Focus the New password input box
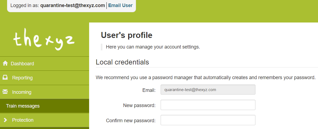Viewport: 318px width, 129px height. coord(208,105)
